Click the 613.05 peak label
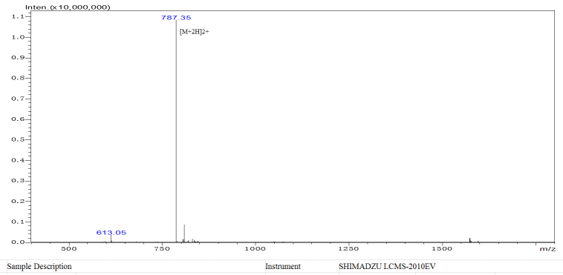Screen dimensions: 563x275 tap(111, 233)
